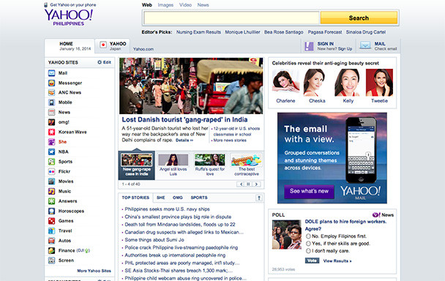Click the Top Stories panel options button
Viewport: 445px width, 281px height.
click(259, 198)
